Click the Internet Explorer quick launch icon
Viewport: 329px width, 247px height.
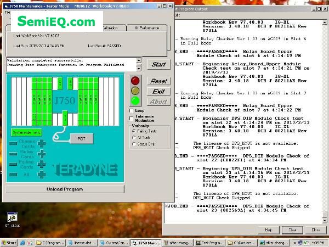(x=22, y=243)
